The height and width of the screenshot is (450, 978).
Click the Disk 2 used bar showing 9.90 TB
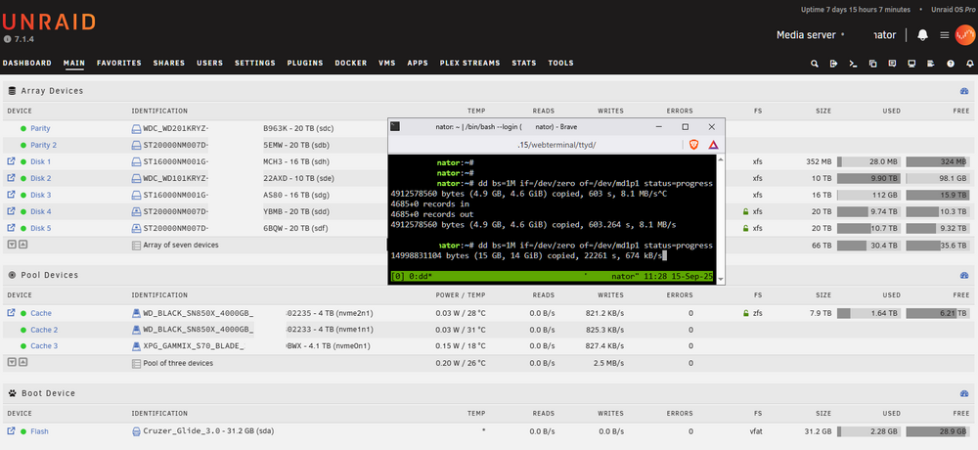(868, 178)
